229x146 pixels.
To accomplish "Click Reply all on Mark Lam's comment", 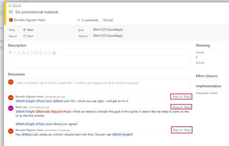I will [177, 107].
